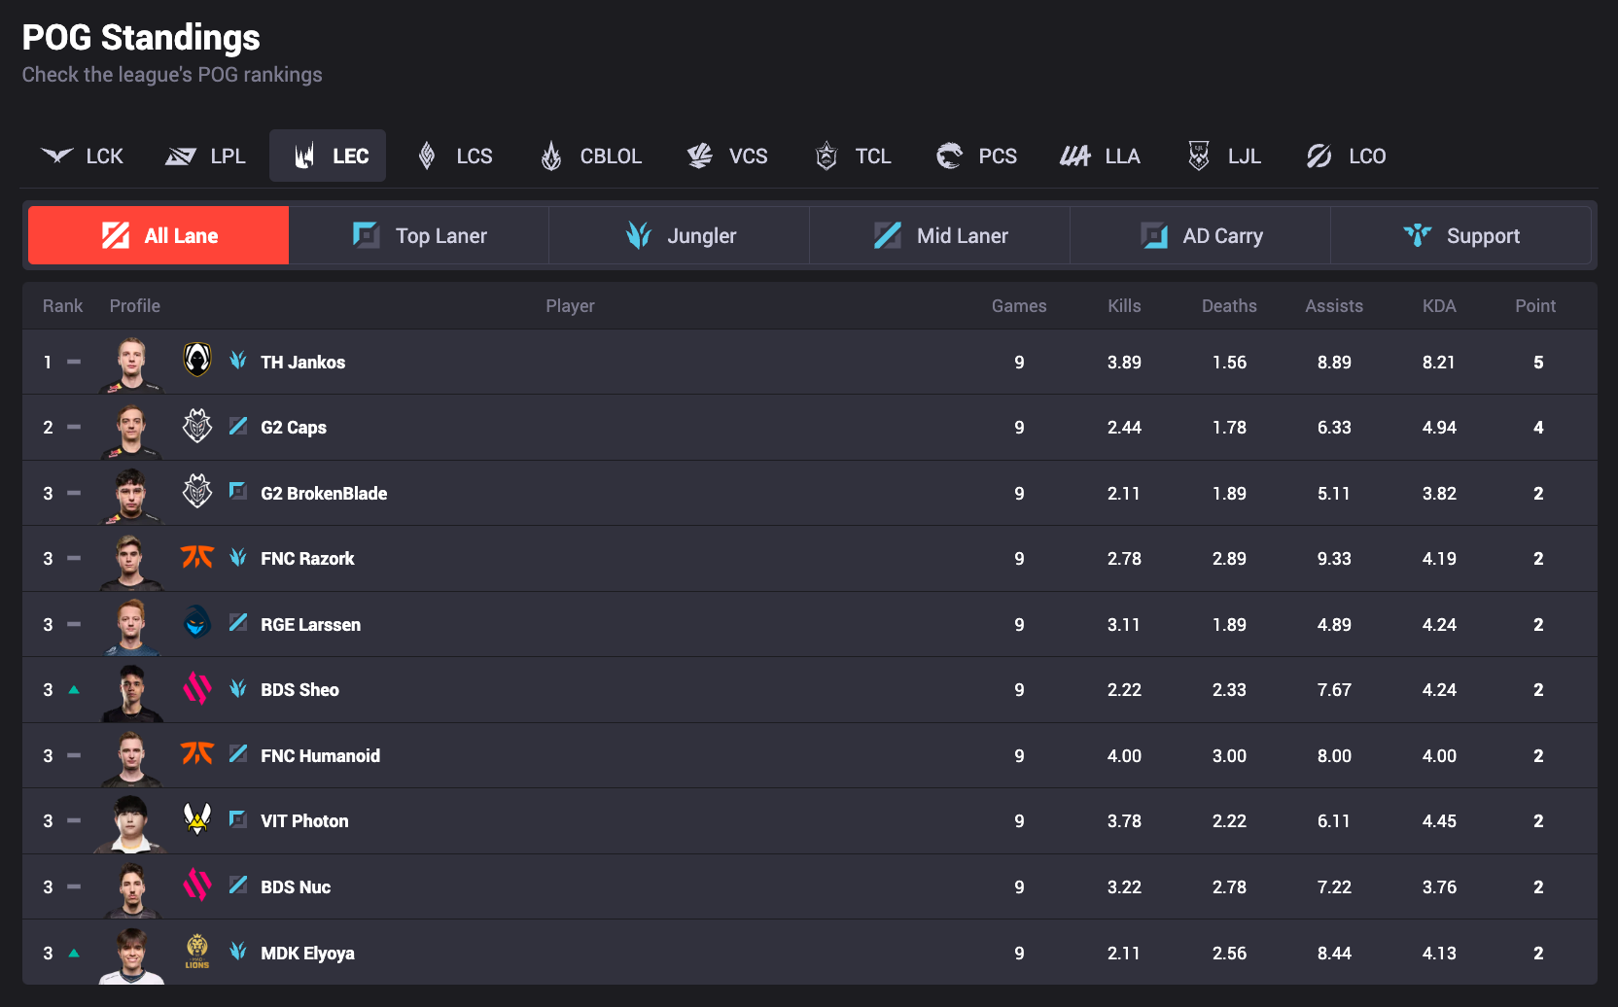Click the Rank column header
The image size is (1618, 1007).
coord(62,305)
